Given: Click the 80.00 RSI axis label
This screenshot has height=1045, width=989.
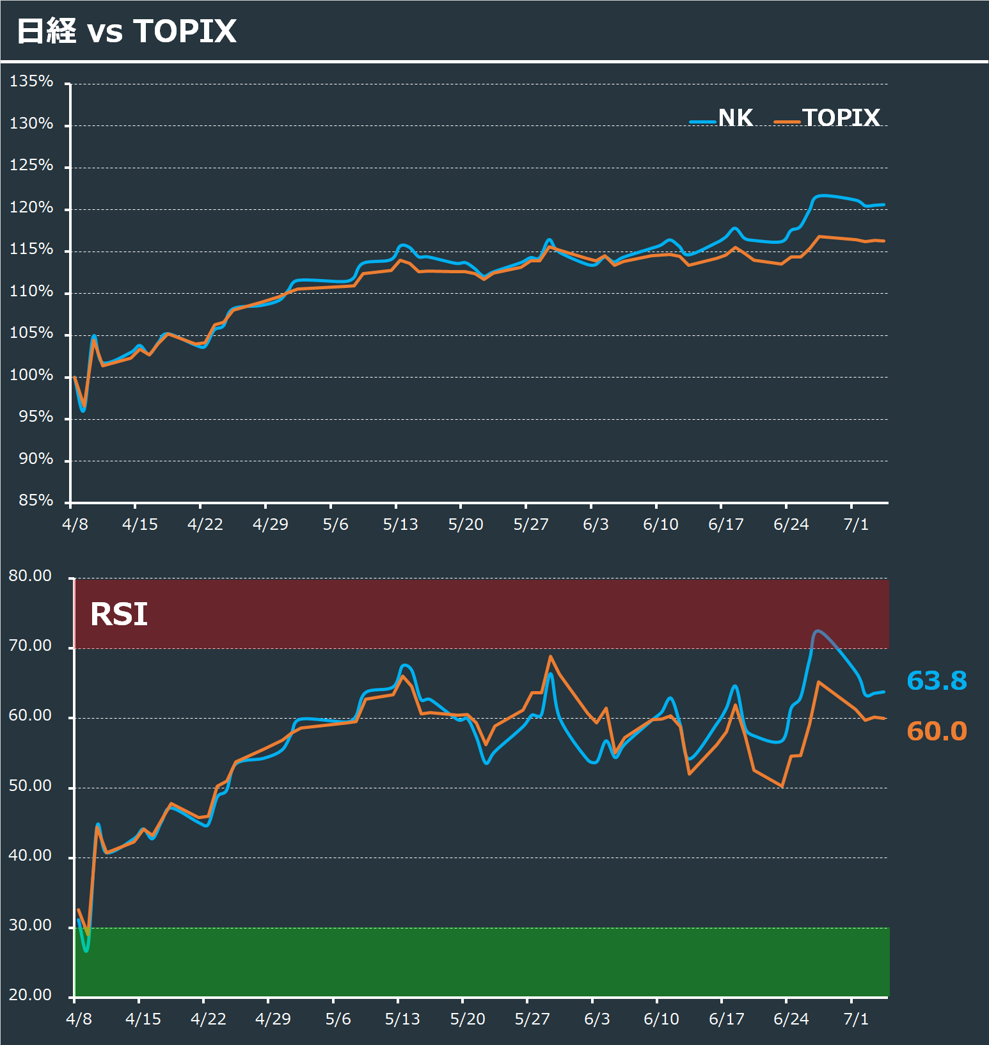Looking at the screenshot, I should pos(30,576).
